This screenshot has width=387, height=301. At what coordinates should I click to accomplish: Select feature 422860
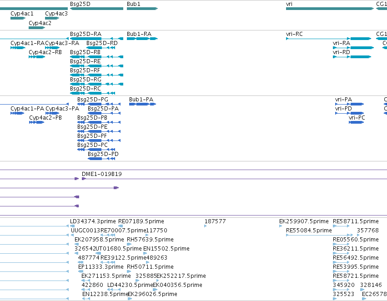click(x=85, y=290)
